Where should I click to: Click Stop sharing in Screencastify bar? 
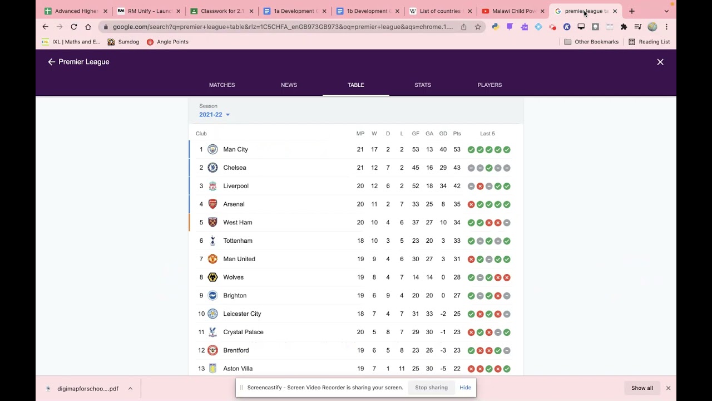pyautogui.click(x=431, y=388)
